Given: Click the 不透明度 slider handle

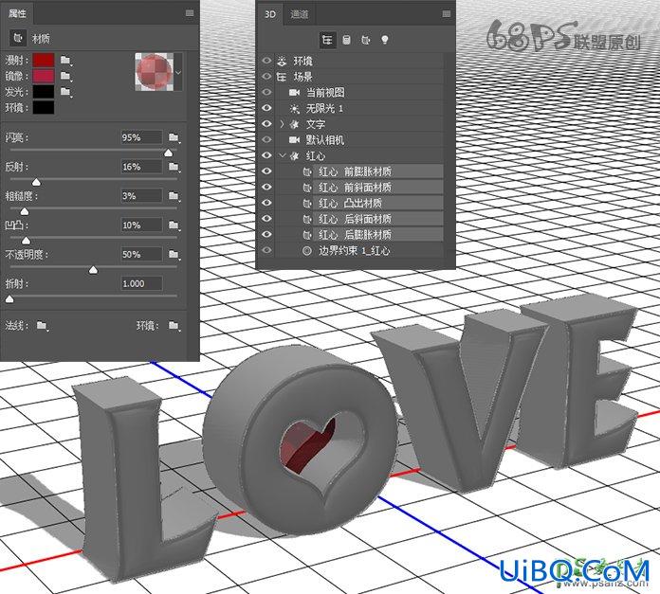Looking at the screenshot, I should (x=94, y=269).
